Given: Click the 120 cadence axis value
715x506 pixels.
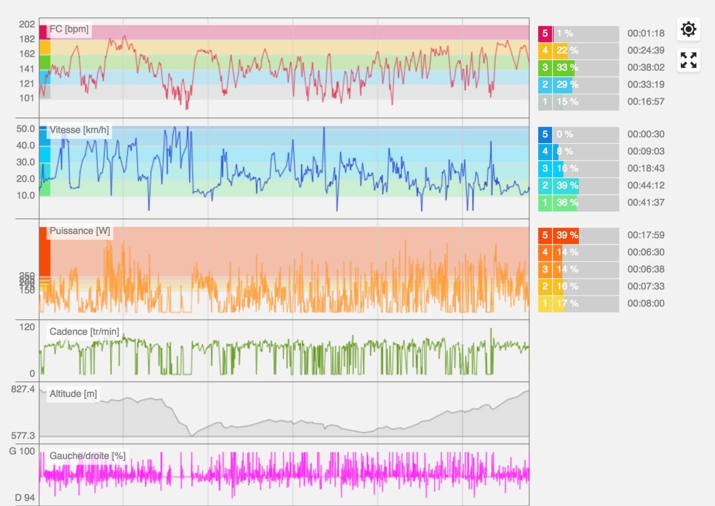Looking at the screenshot, I should click(x=27, y=327).
